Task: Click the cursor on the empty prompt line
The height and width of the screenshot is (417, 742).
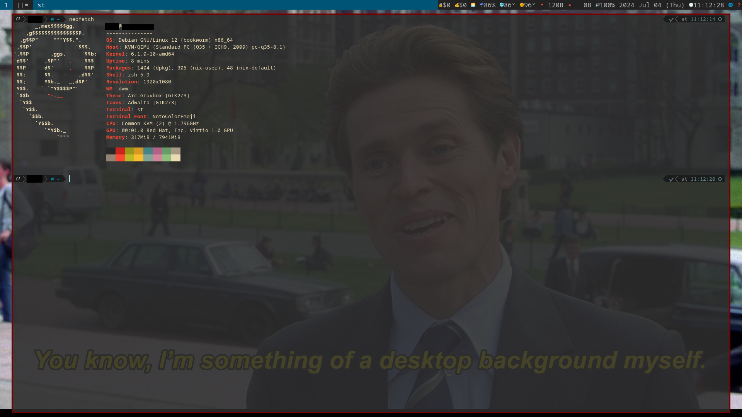Action: pyautogui.click(x=70, y=179)
